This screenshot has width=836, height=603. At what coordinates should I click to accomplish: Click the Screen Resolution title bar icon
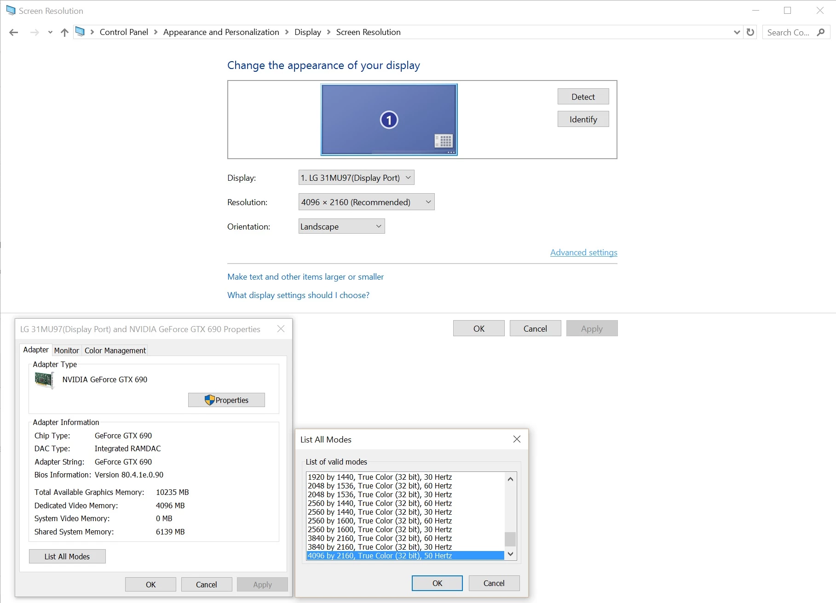[x=11, y=10]
